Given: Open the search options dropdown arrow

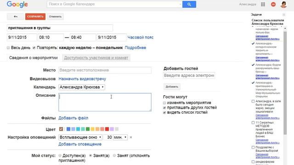Looking at the screenshot, I should click(x=180, y=4).
